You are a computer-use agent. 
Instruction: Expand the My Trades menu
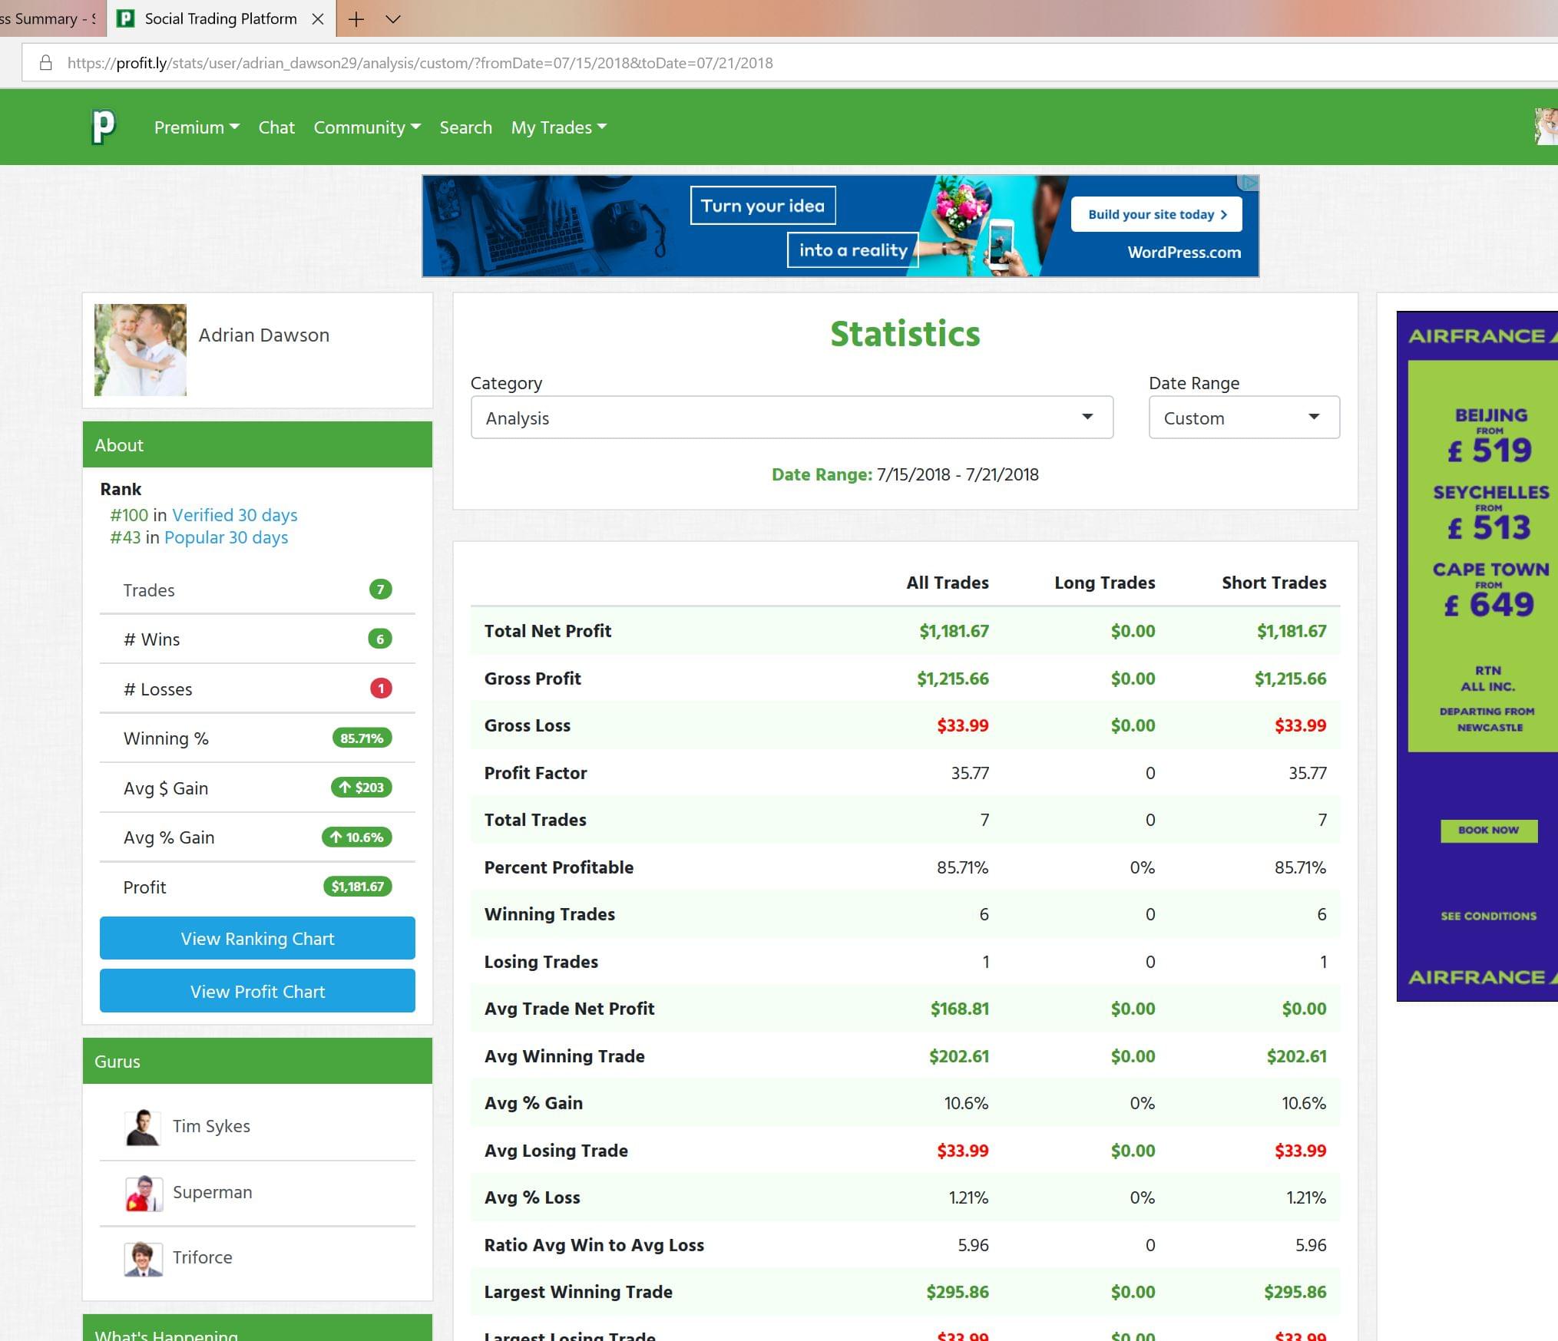(x=558, y=127)
